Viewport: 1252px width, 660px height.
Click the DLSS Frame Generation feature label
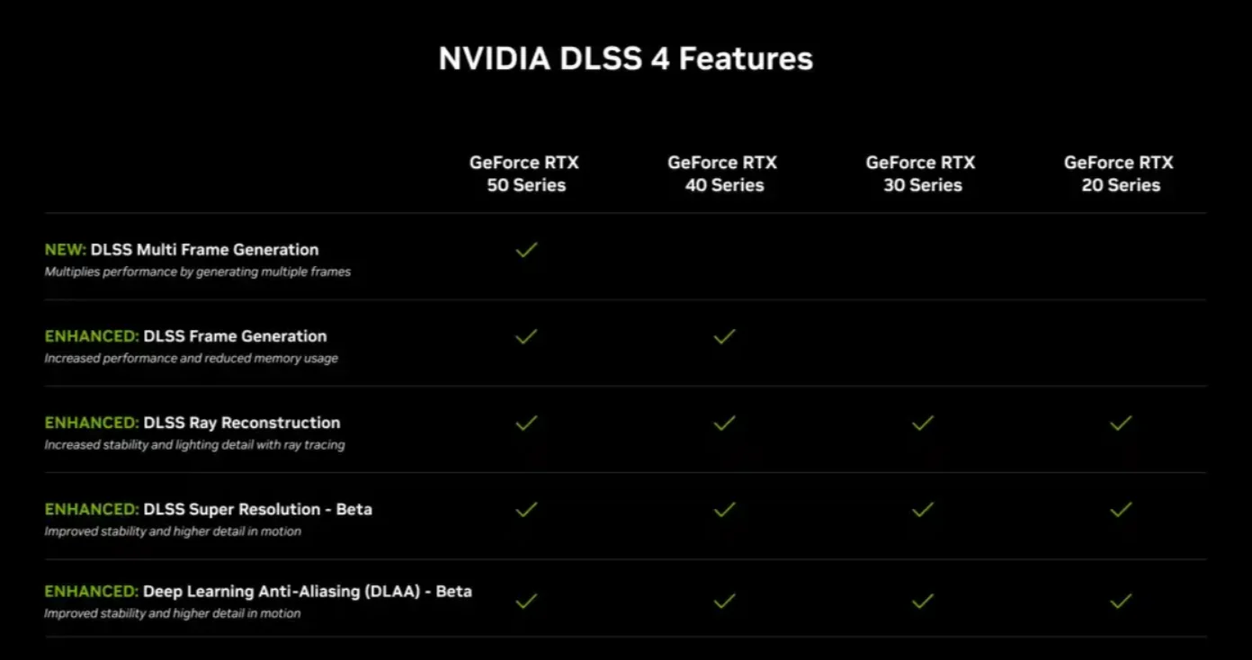point(235,336)
